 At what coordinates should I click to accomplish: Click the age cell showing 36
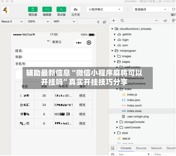click(44, 96)
